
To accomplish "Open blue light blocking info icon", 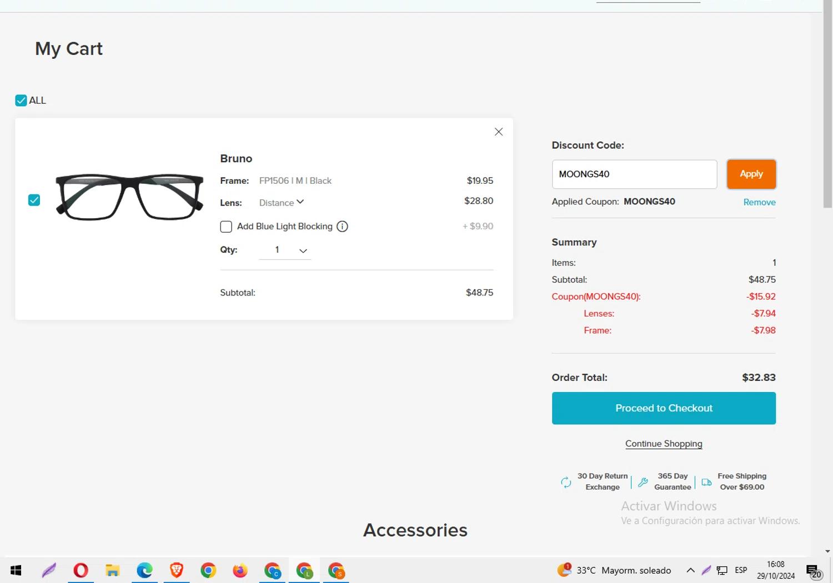I will pyautogui.click(x=343, y=227).
